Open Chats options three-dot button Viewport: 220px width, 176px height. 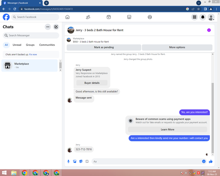(48, 27)
